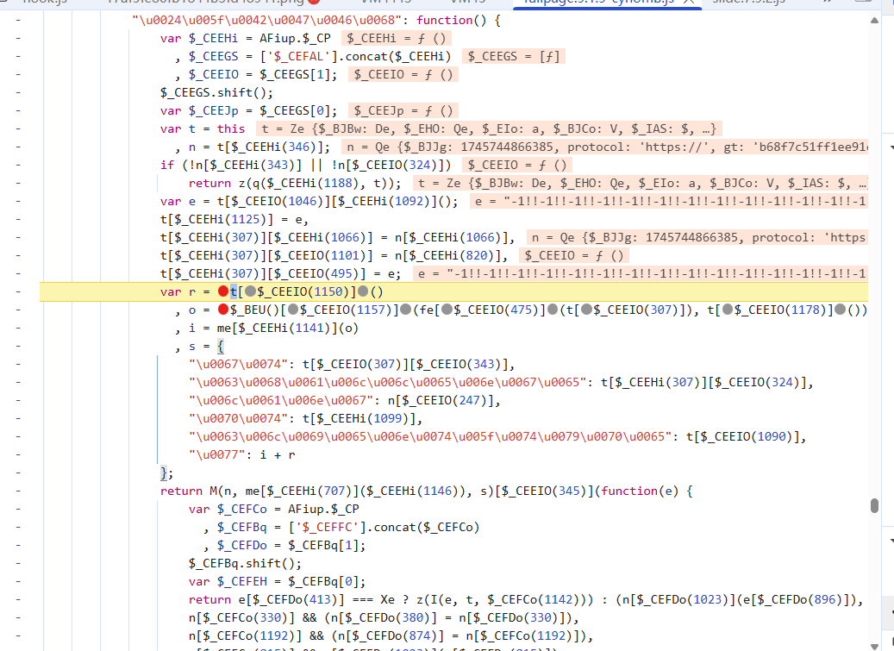Screen dimensions: 894x651
Task: Click the 'n = Qe' badge beside t[$_CEEHi(346)]
Action: (605, 147)
